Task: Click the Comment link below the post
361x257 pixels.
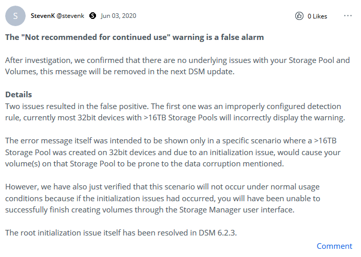Action: point(334,246)
